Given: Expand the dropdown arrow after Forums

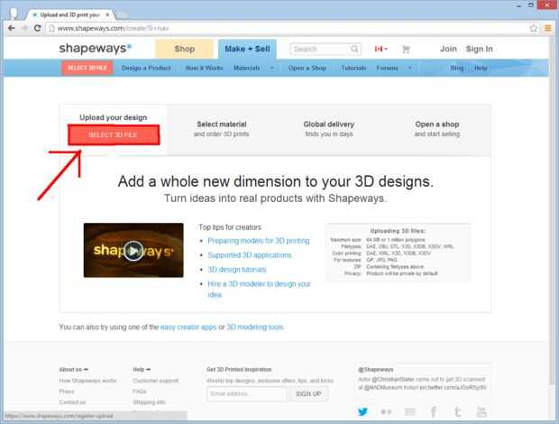Looking at the screenshot, I should click(x=409, y=68).
